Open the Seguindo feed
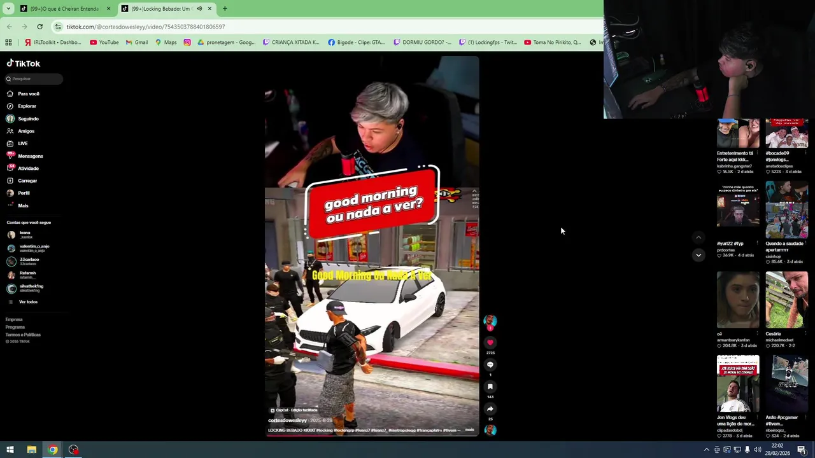 point(23,118)
